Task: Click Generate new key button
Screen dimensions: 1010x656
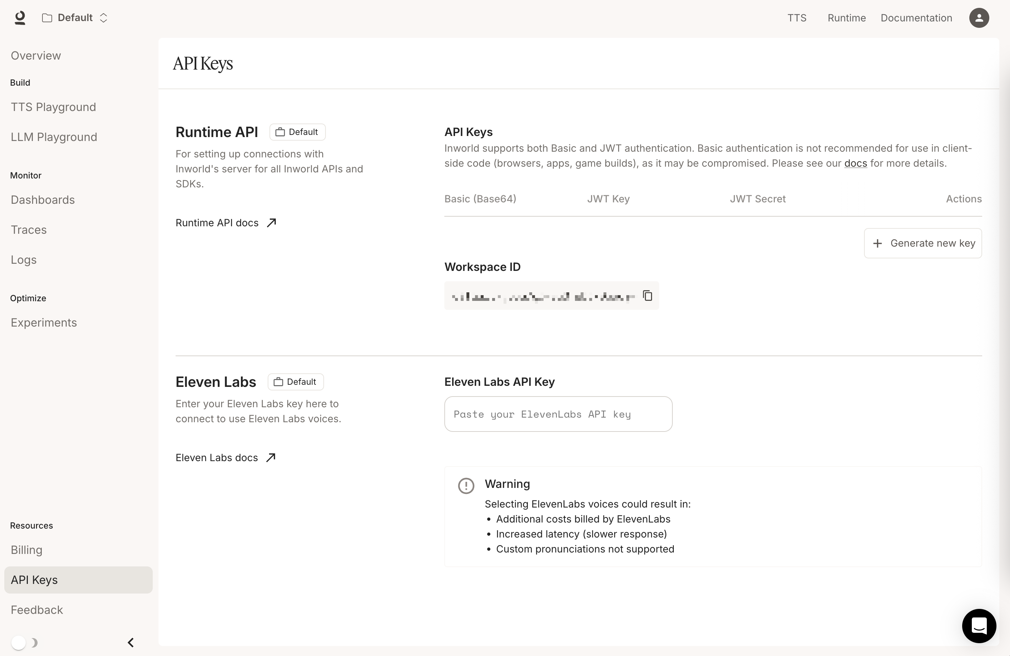Action: pos(923,243)
